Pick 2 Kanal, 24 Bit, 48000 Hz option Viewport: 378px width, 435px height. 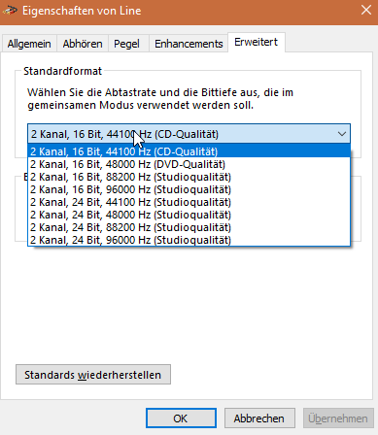point(189,215)
